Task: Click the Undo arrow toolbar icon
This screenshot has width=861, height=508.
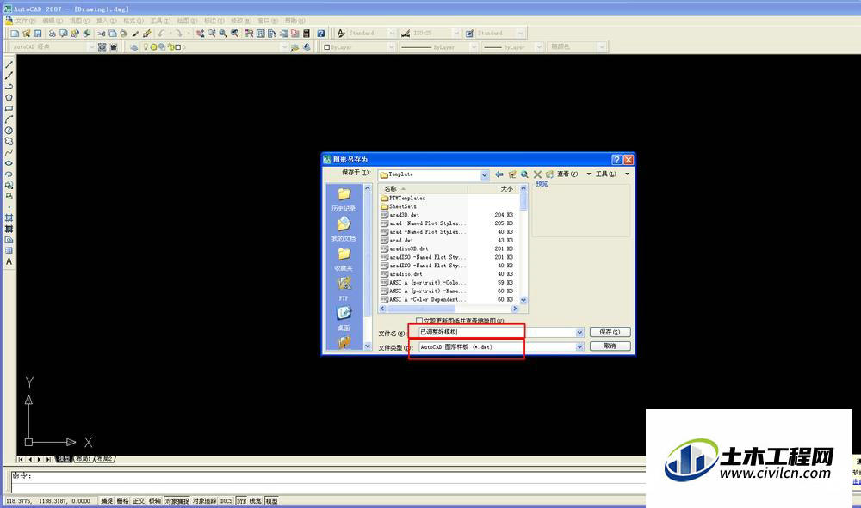Action: click(x=162, y=34)
